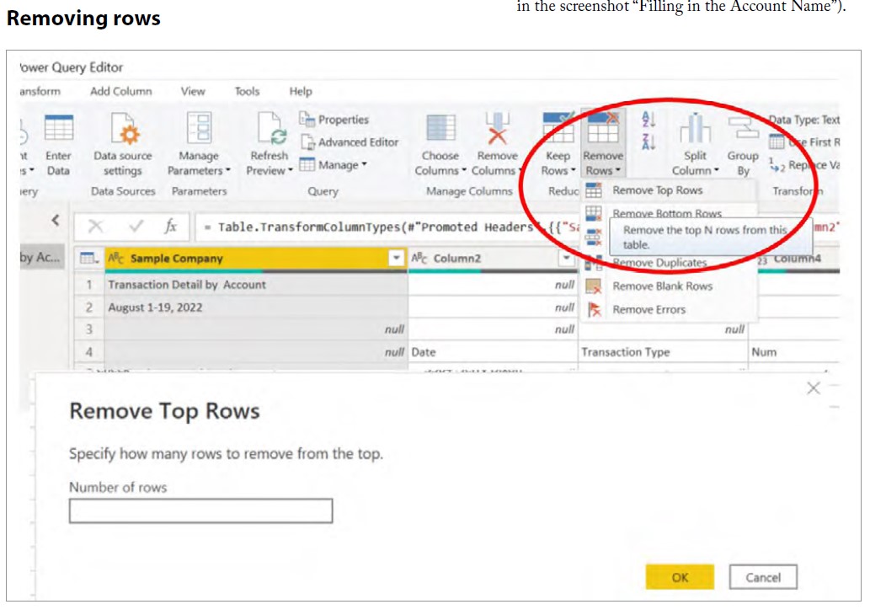Close the Remove Top Rows dialog
The image size is (870, 615).
(814, 388)
